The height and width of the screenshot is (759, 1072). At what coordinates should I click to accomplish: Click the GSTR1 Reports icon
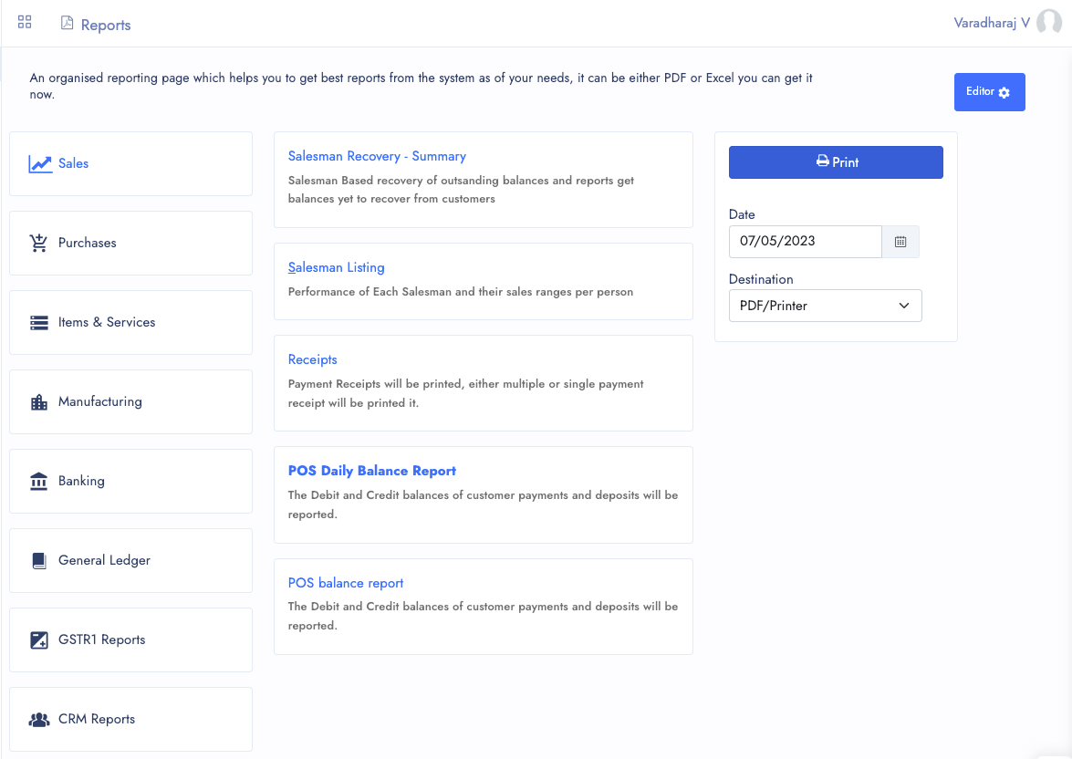(39, 640)
